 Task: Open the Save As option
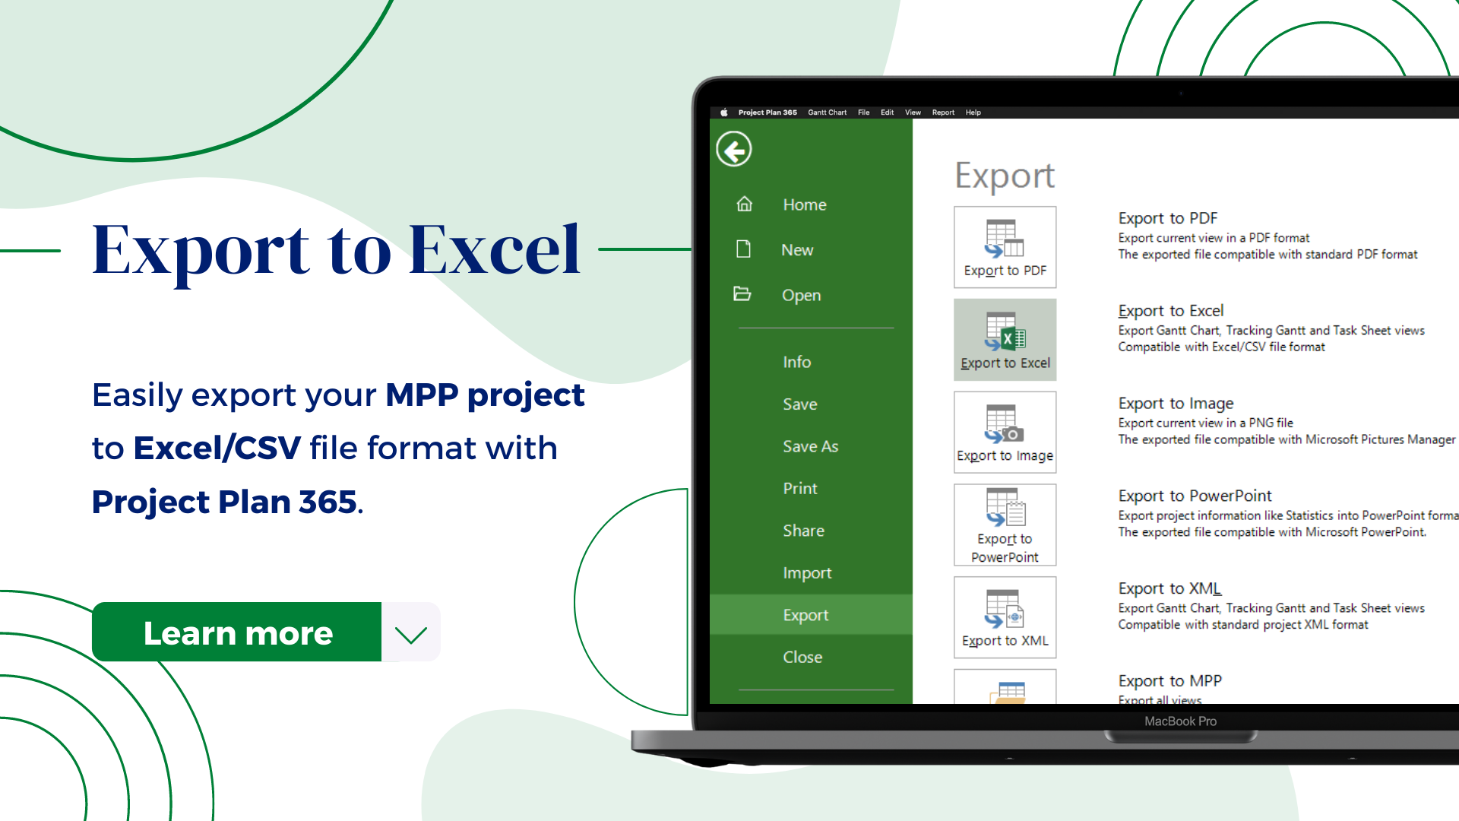coord(809,445)
